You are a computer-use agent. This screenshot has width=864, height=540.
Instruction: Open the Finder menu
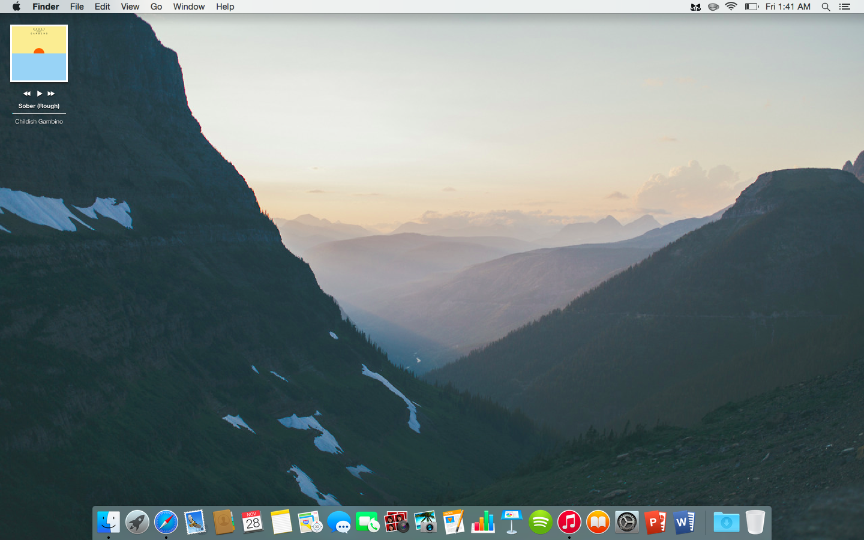[x=46, y=7]
